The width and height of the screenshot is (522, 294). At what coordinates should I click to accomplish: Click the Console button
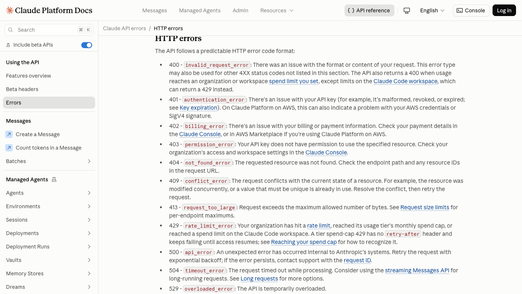pos(471,10)
